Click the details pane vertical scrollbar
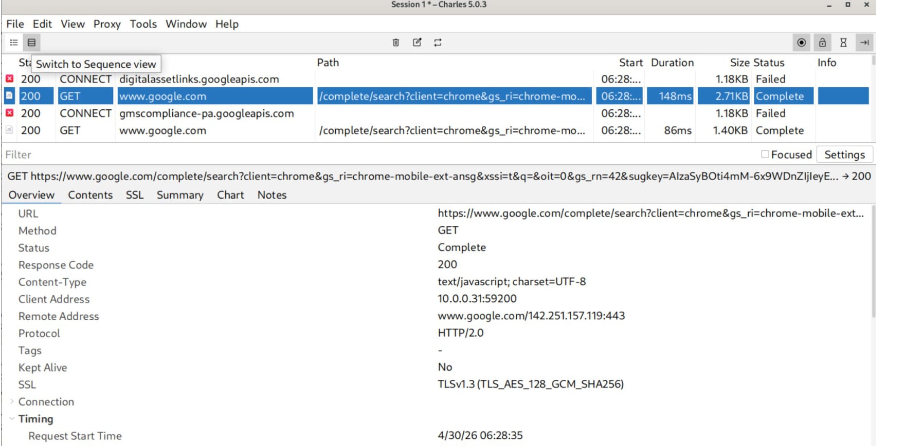 873,262
